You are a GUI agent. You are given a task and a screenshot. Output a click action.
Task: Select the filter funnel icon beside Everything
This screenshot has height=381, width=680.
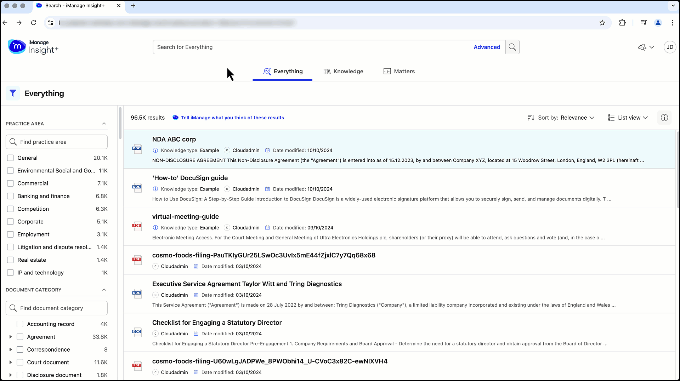(13, 93)
